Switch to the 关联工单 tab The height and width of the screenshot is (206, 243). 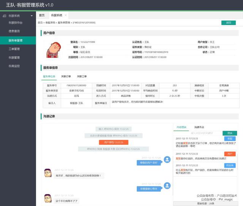pos(82,76)
